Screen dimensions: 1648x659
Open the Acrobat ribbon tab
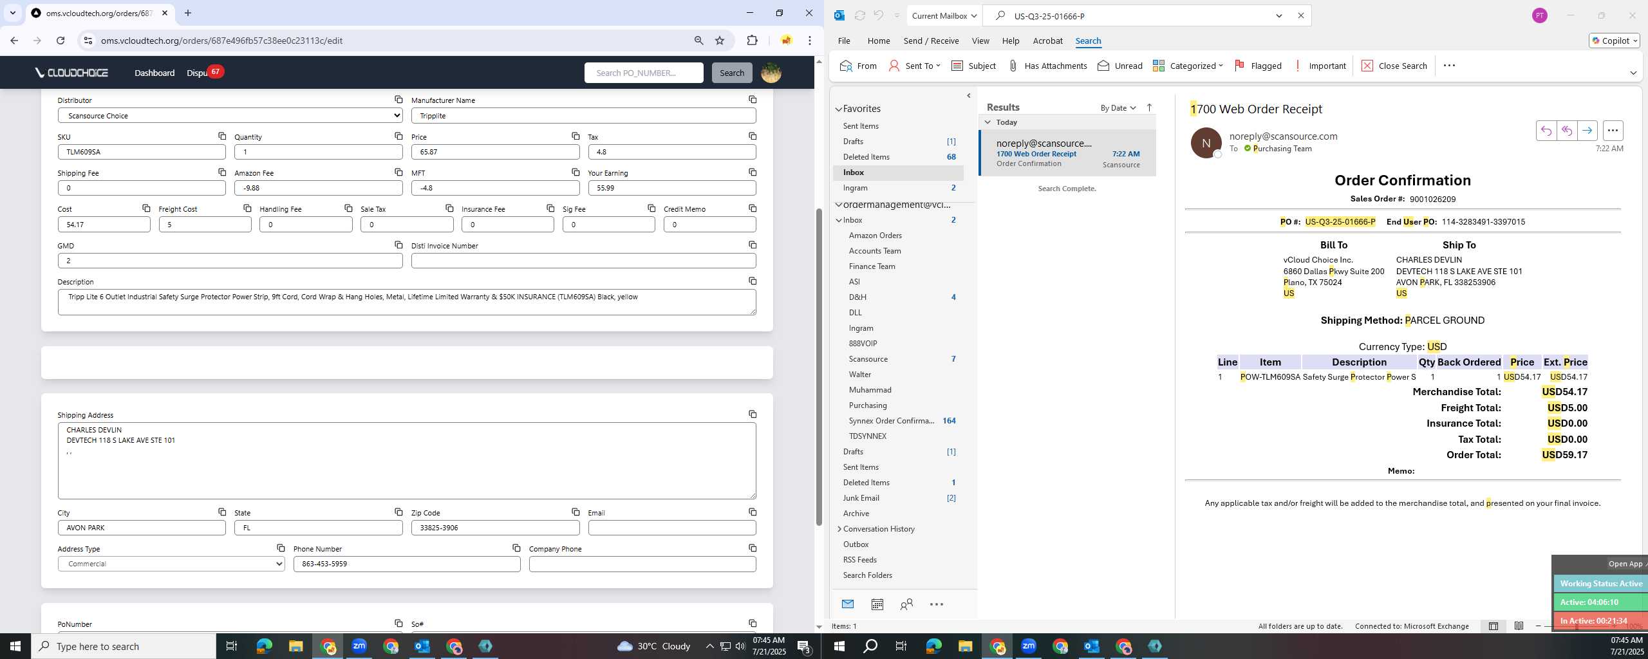click(1047, 41)
